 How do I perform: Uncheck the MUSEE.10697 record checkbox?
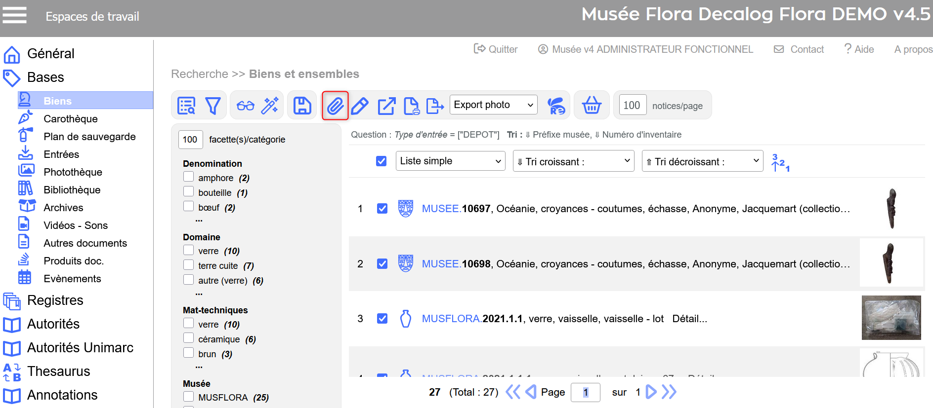click(x=382, y=209)
